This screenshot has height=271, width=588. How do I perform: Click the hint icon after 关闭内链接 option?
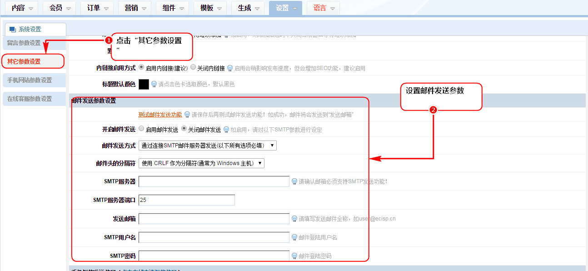pyautogui.click(x=230, y=68)
